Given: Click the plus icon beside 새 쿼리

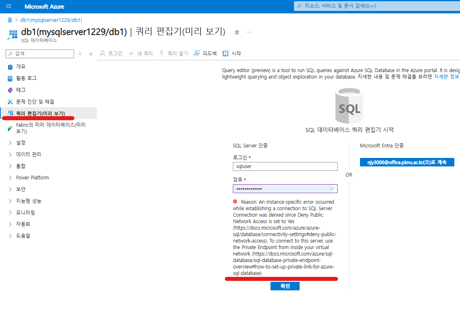Looking at the screenshot, I should point(131,53).
